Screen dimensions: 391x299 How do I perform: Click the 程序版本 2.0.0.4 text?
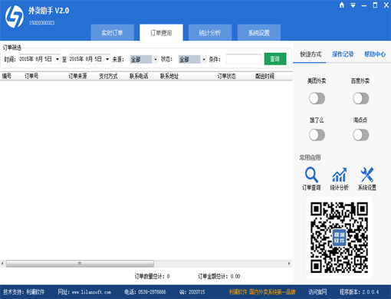(359, 292)
